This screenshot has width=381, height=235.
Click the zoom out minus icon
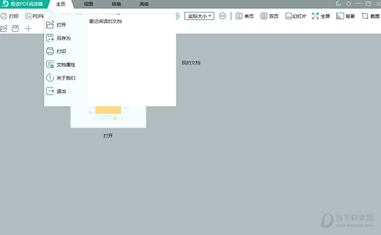pyautogui.click(x=222, y=16)
